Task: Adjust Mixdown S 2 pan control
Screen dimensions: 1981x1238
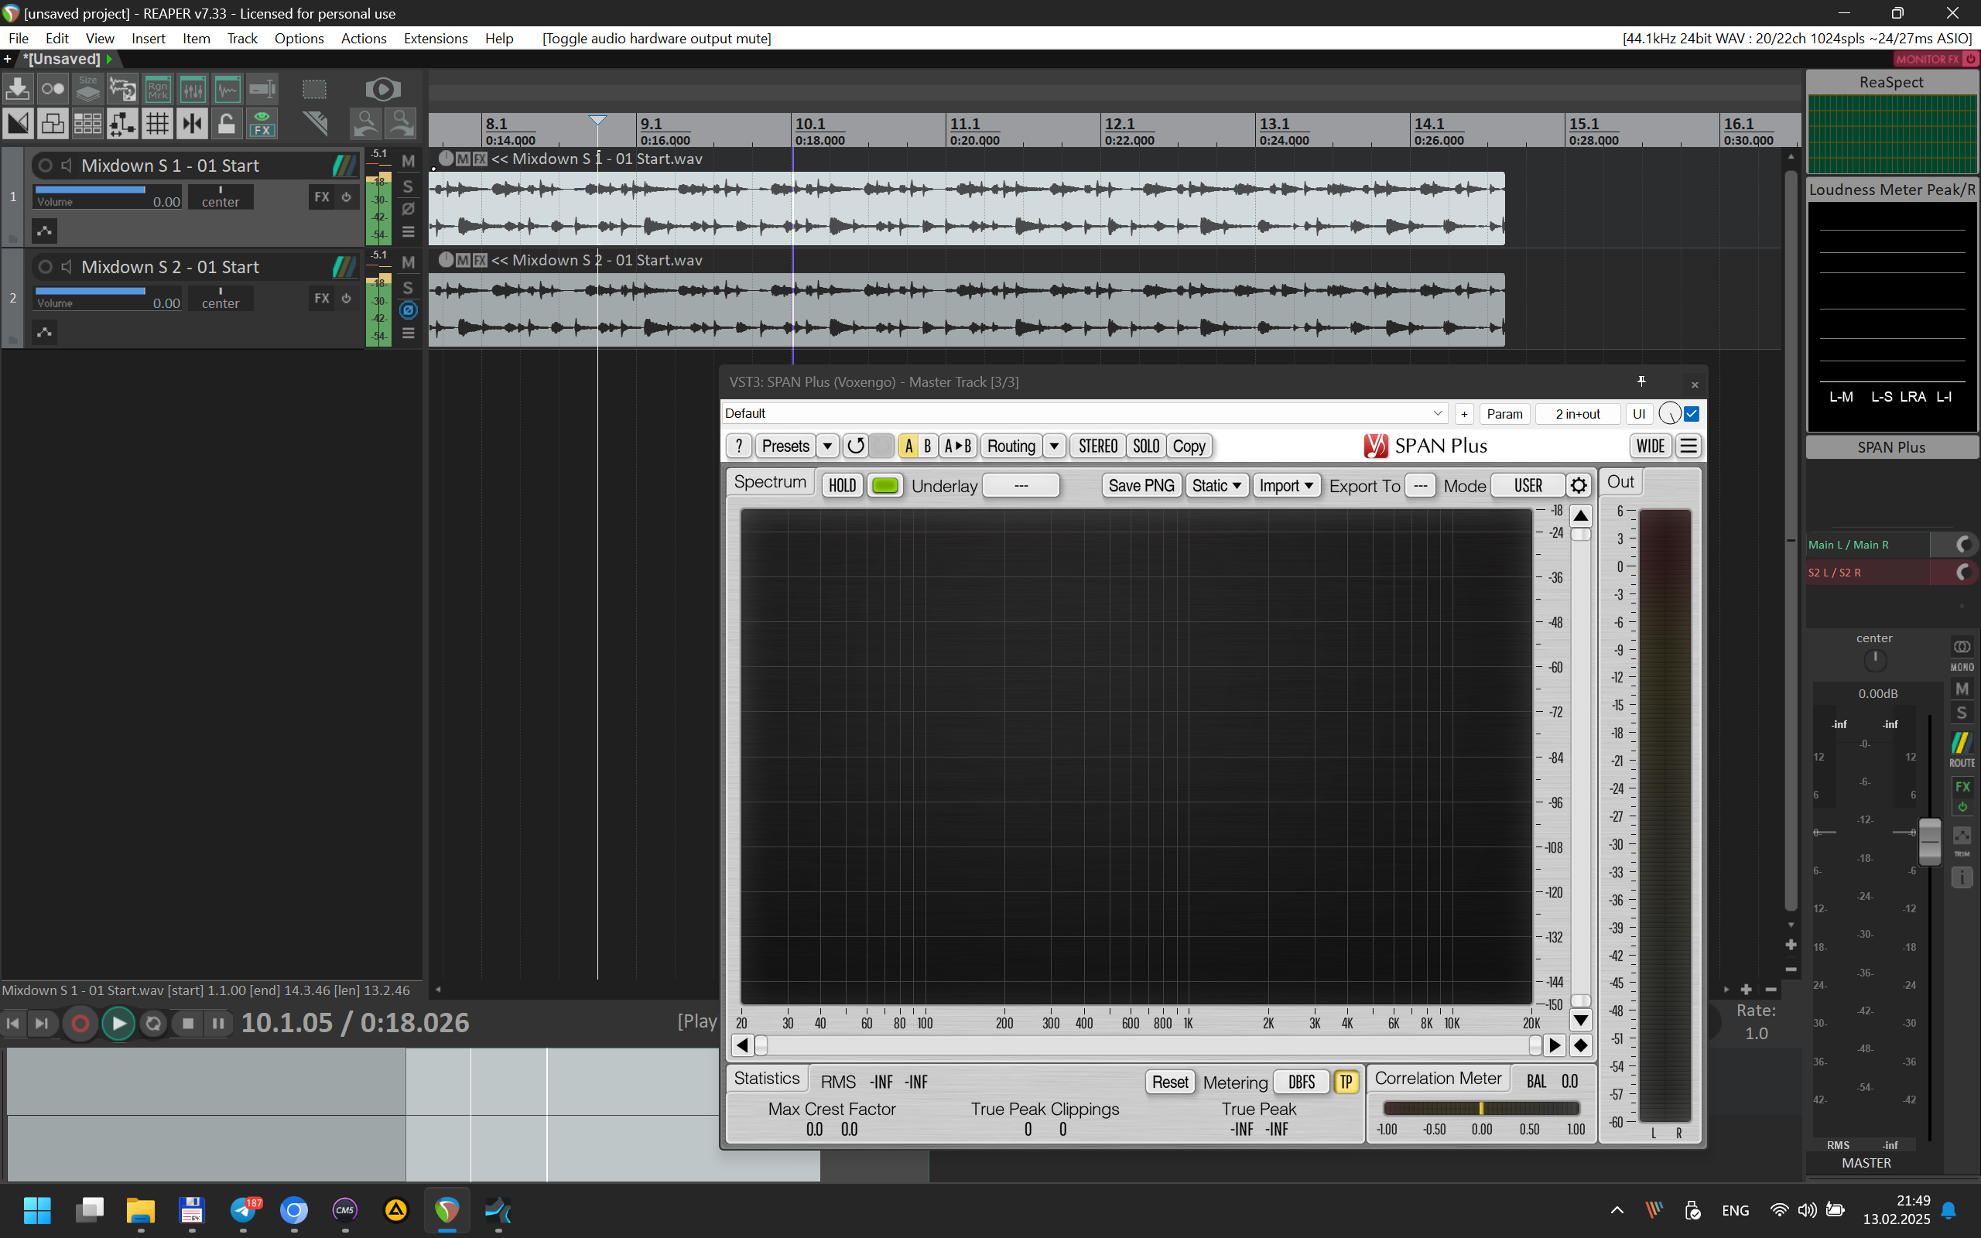Action: (221, 298)
